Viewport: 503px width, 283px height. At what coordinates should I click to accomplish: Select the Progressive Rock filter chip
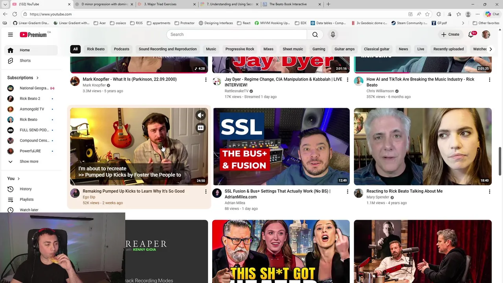(x=240, y=49)
